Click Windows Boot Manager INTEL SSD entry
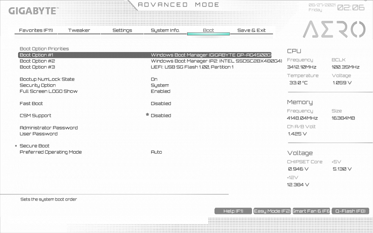This screenshot has width=373, height=233. click(216, 61)
